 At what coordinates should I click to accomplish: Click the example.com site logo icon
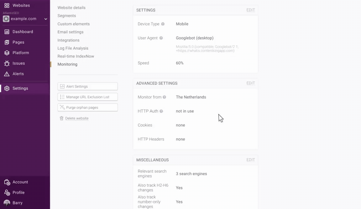coord(6,19)
